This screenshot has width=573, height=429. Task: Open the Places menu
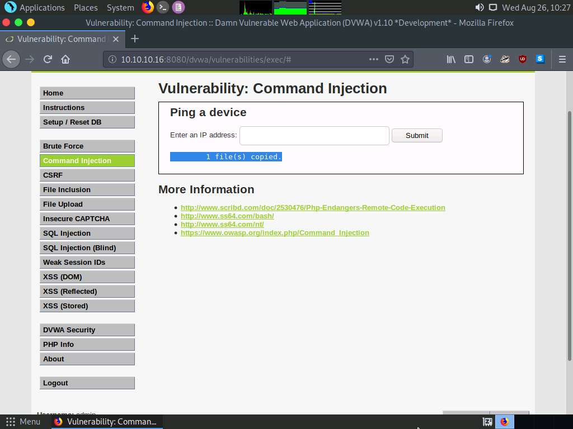pos(86,7)
